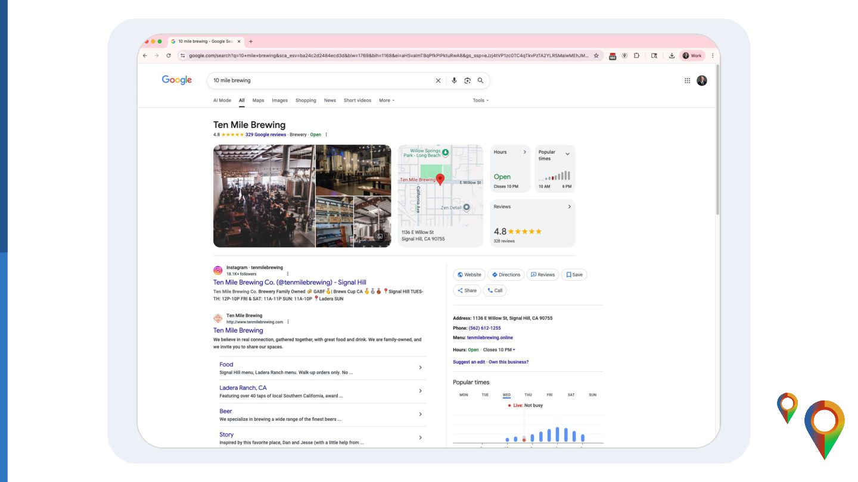The image size is (858, 482).
Task: Open Google Lens image search icon
Action: tap(467, 80)
